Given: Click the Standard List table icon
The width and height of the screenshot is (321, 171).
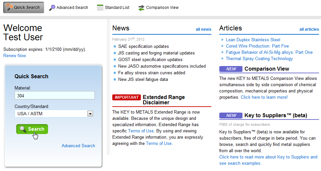Looking at the screenshot, I should pos(100,8).
